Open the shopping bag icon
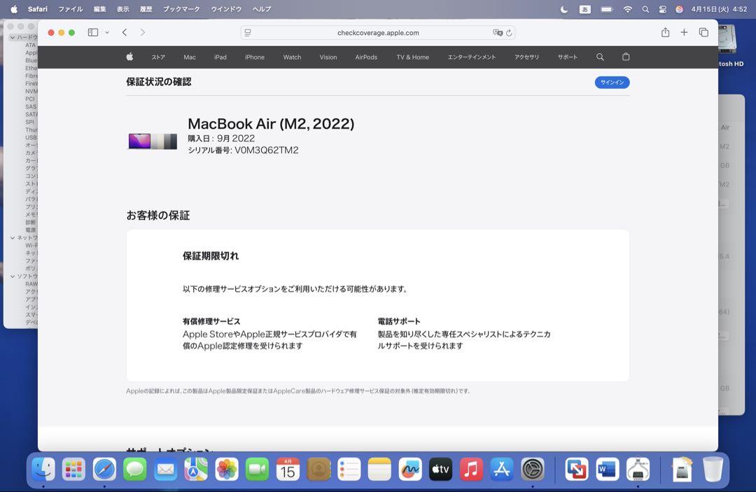This screenshot has width=756, height=492. tap(626, 57)
